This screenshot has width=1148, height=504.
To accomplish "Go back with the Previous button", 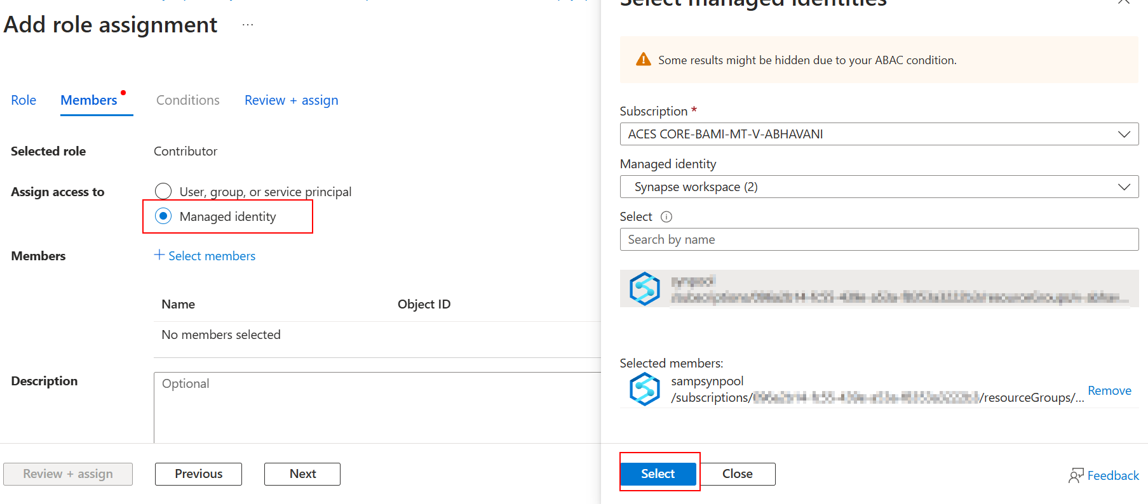I will [198, 474].
